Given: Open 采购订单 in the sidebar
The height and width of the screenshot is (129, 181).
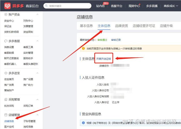Looking at the screenshot, I should pos(28,106).
